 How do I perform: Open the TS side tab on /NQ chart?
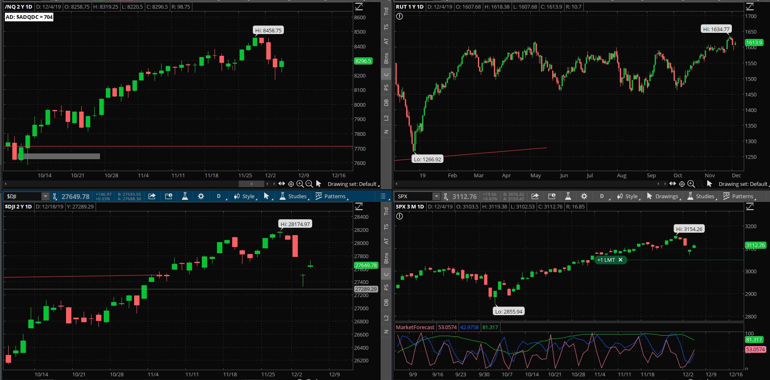386,27
